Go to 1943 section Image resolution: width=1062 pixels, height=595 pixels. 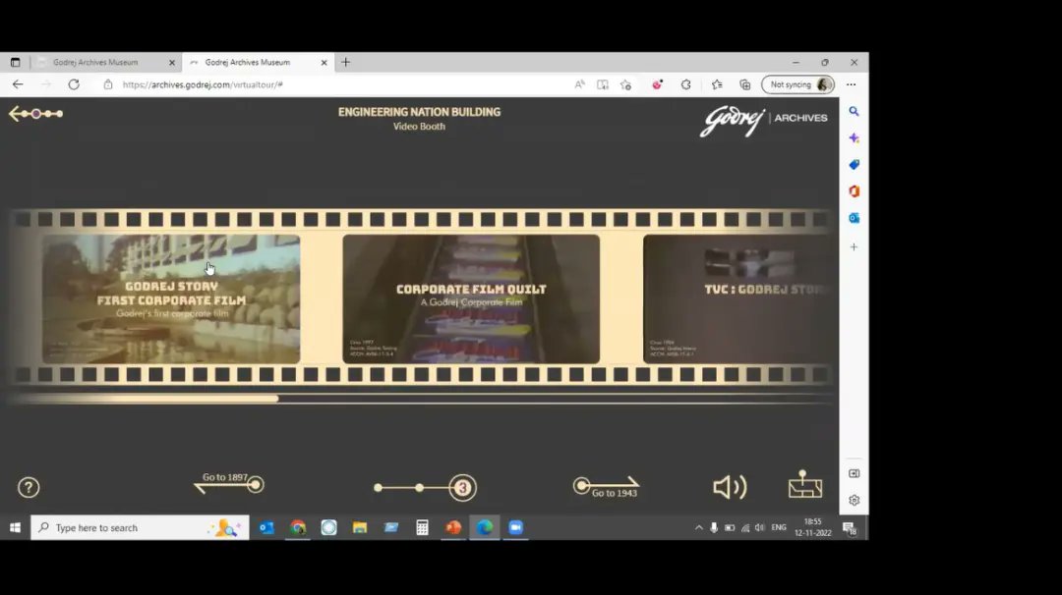point(606,487)
